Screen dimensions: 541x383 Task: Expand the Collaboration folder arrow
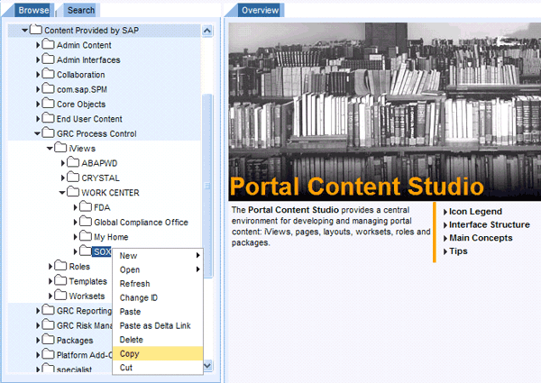tap(38, 75)
